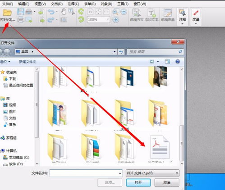
Task: Click the 选项... options button
Action: [x=110, y=182]
